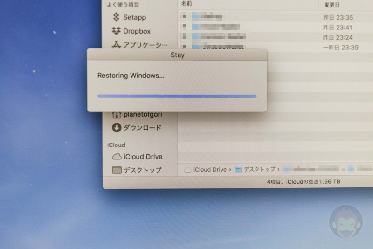Click folder icon in the 昨日 23:41 row
373x249 pixels.
click(x=196, y=27)
